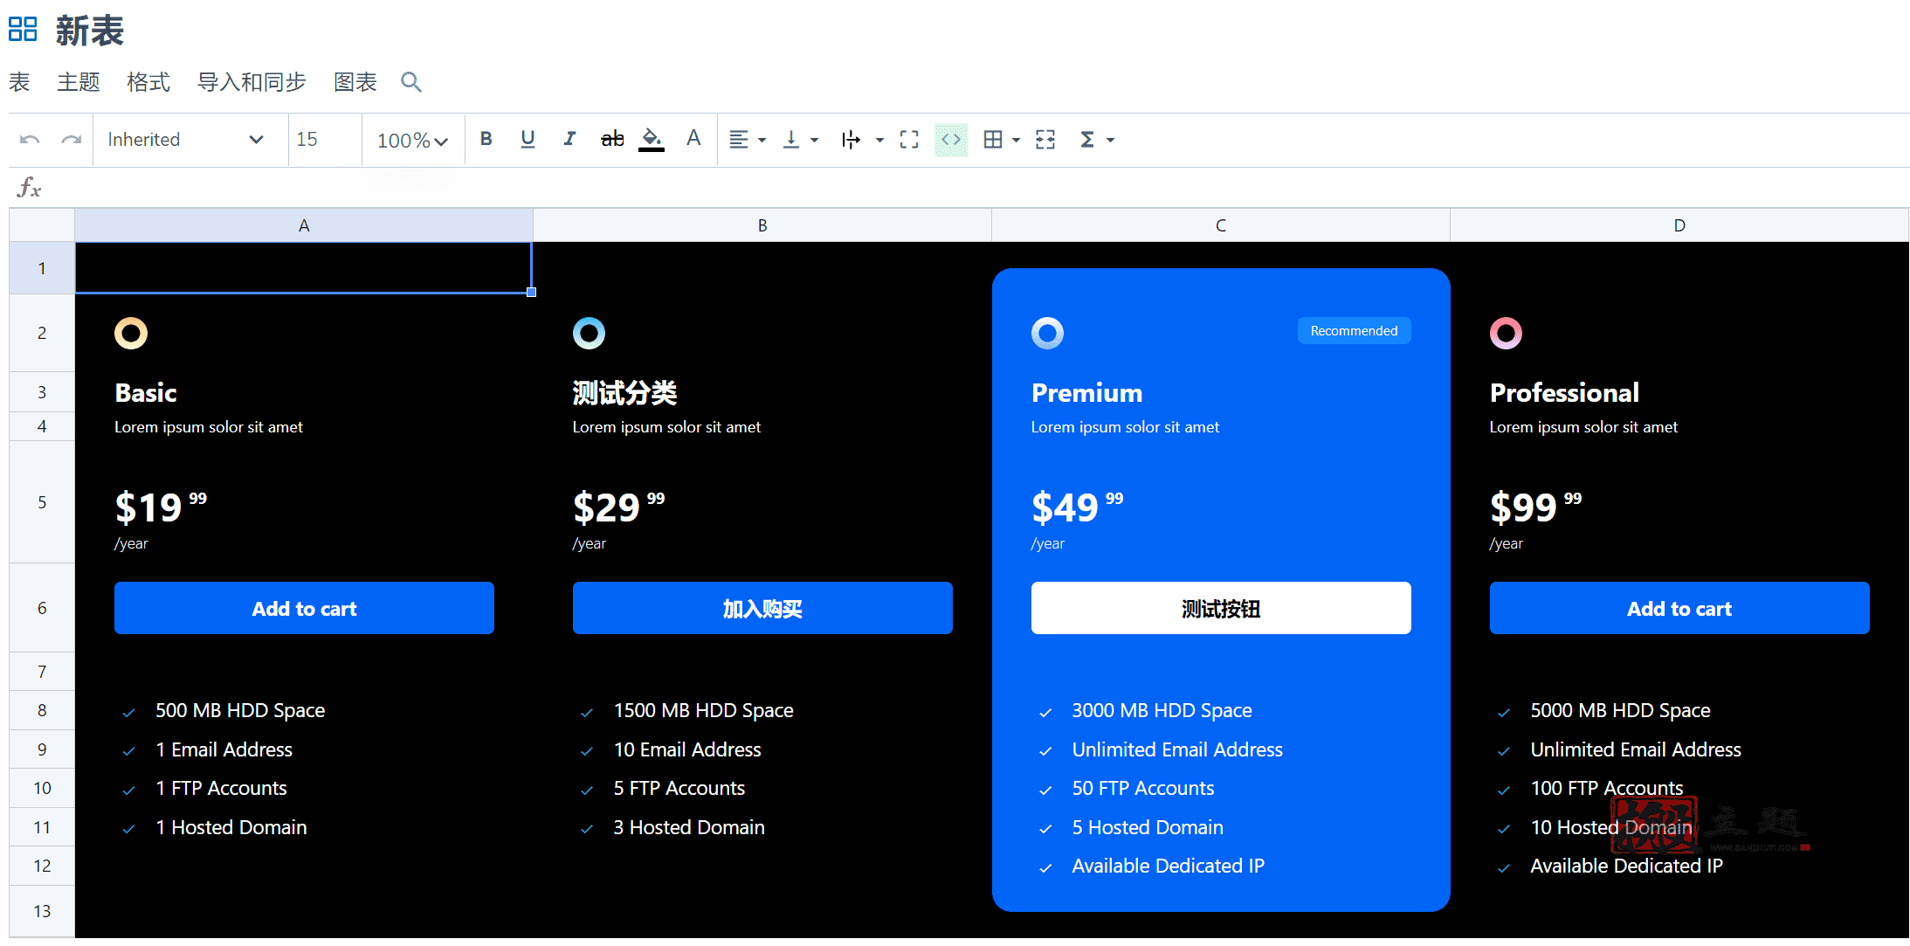This screenshot has width=1910, height=946.
Task: Toggle italic formatting
Action: (569, 139)
